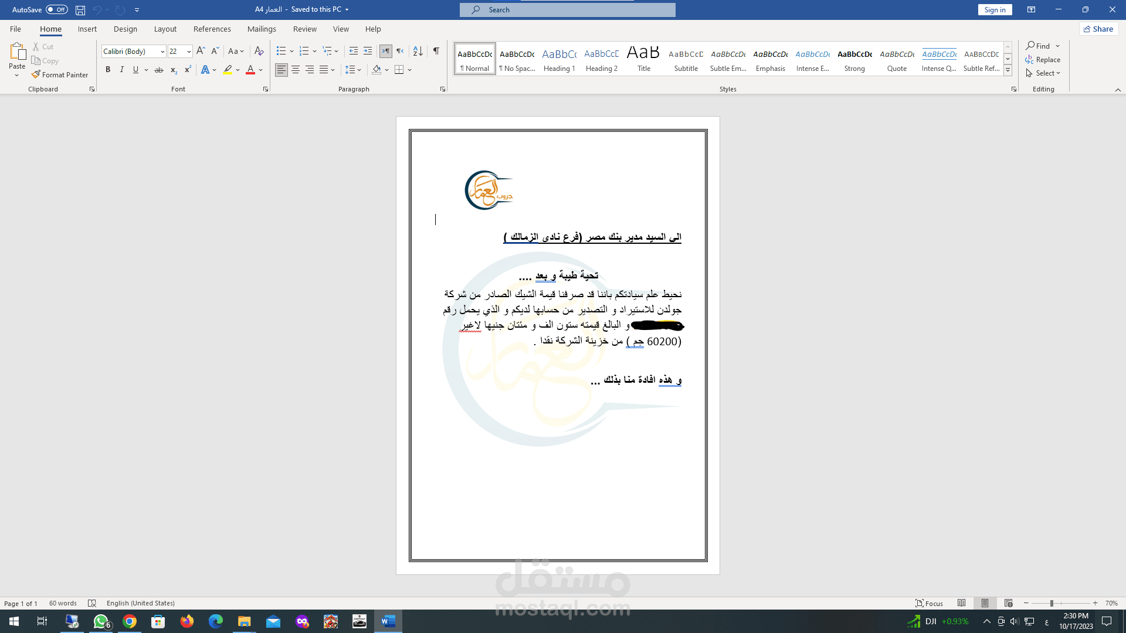Viewport: 1126px width, 633px height.
Task: Apply the Title style
Action: click(x=644, y=59)
